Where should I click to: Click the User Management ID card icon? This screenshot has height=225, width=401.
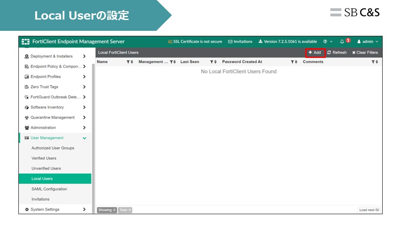click(x=27, y=138)
